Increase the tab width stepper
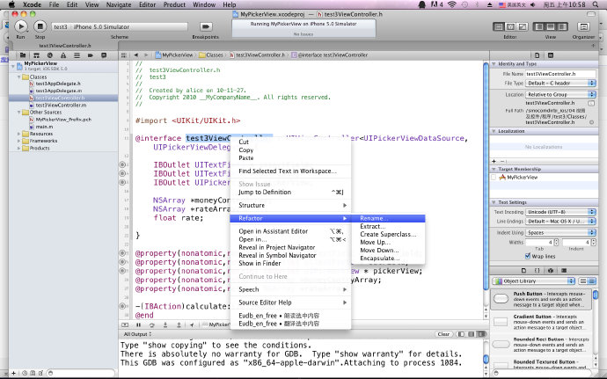 click(556, 241)
